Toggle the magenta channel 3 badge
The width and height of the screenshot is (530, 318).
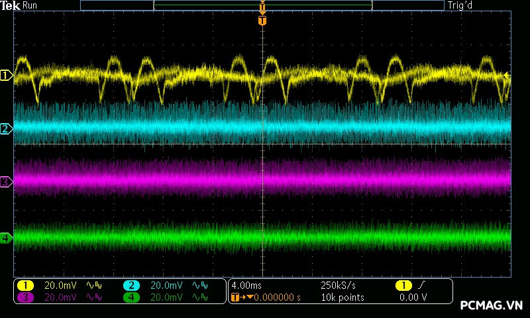coord(25,297)
